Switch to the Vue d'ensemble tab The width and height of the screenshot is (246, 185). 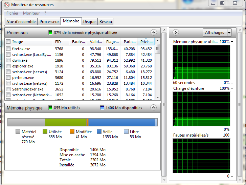pos(21,21)
